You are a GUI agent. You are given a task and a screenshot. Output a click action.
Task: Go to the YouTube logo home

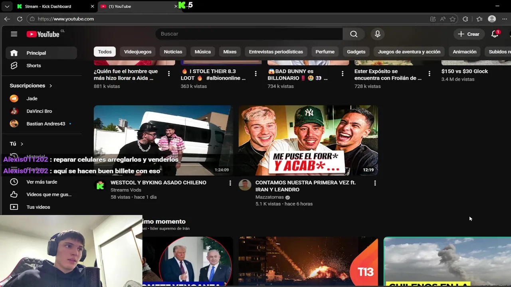43,34
